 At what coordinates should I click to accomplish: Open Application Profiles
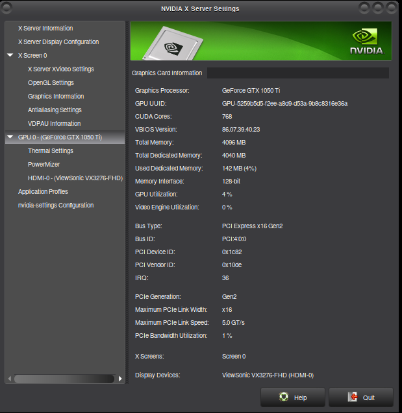tap(43, 191)
